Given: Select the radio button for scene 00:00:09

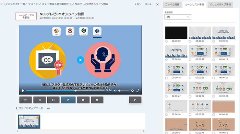Looking at the screenshot, I should click(166, 60).
